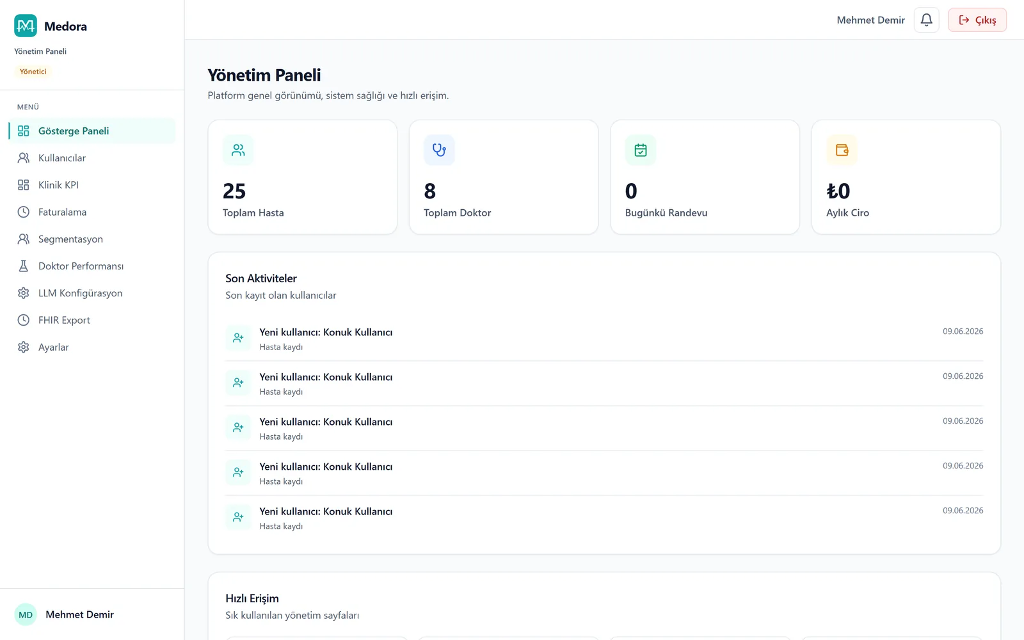Open Ayarlar in the sidebar menu
Viewport: 1024px width, 640px height.
(92, 347)
